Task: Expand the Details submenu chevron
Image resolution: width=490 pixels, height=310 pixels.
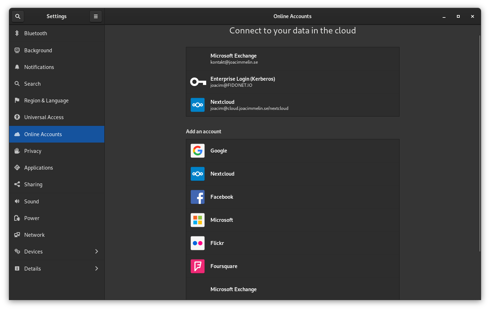Action: 97,269
